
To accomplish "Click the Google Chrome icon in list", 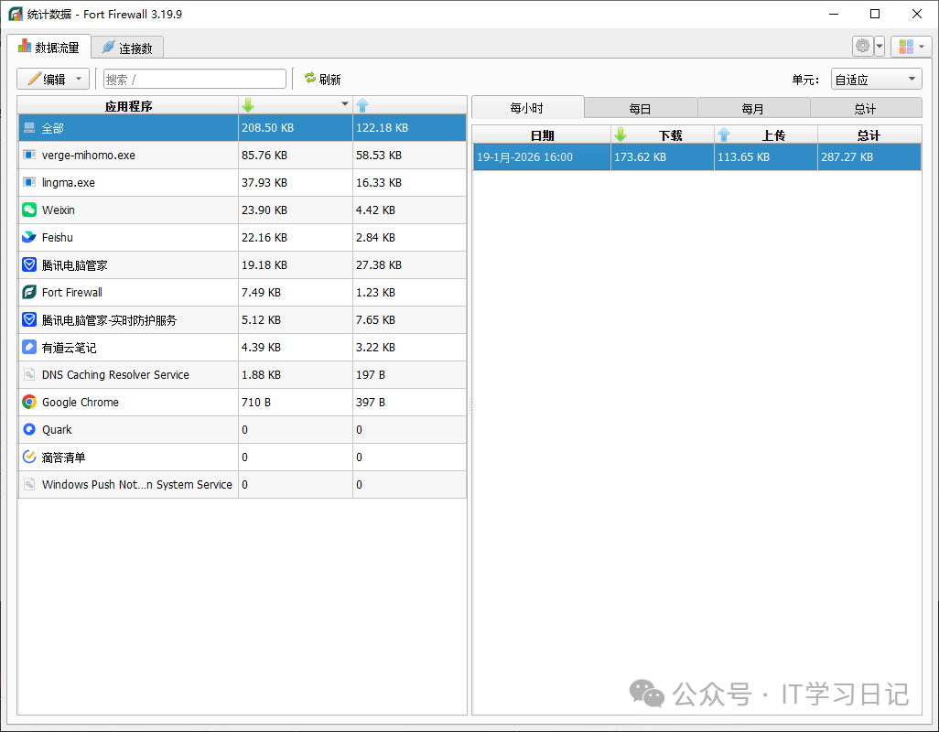I will pyautogui.click(x=29, y=403).
